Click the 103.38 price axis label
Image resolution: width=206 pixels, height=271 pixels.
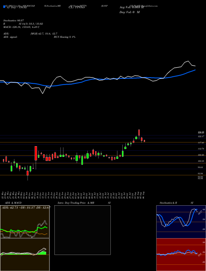[x=201, y=161]
